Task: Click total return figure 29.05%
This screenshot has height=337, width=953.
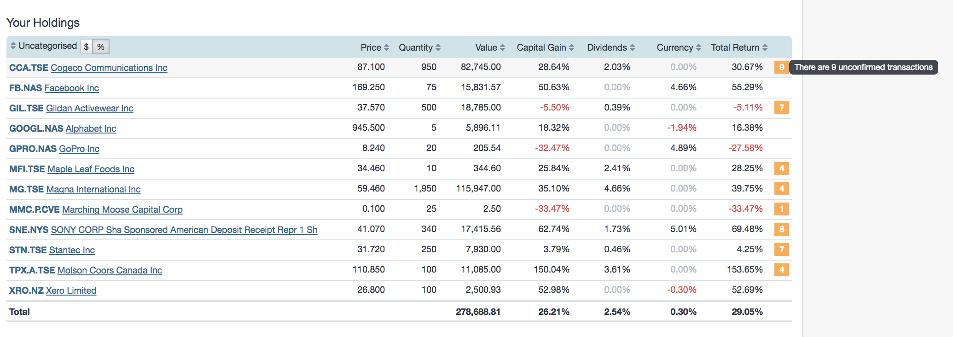Action: pyautogui.click(x=747, y=312)
